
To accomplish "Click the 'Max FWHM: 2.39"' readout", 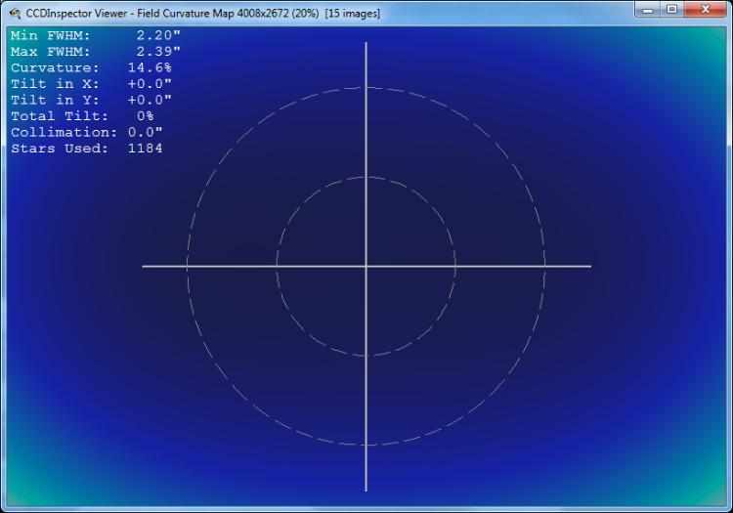I will [x=96, y=52].
